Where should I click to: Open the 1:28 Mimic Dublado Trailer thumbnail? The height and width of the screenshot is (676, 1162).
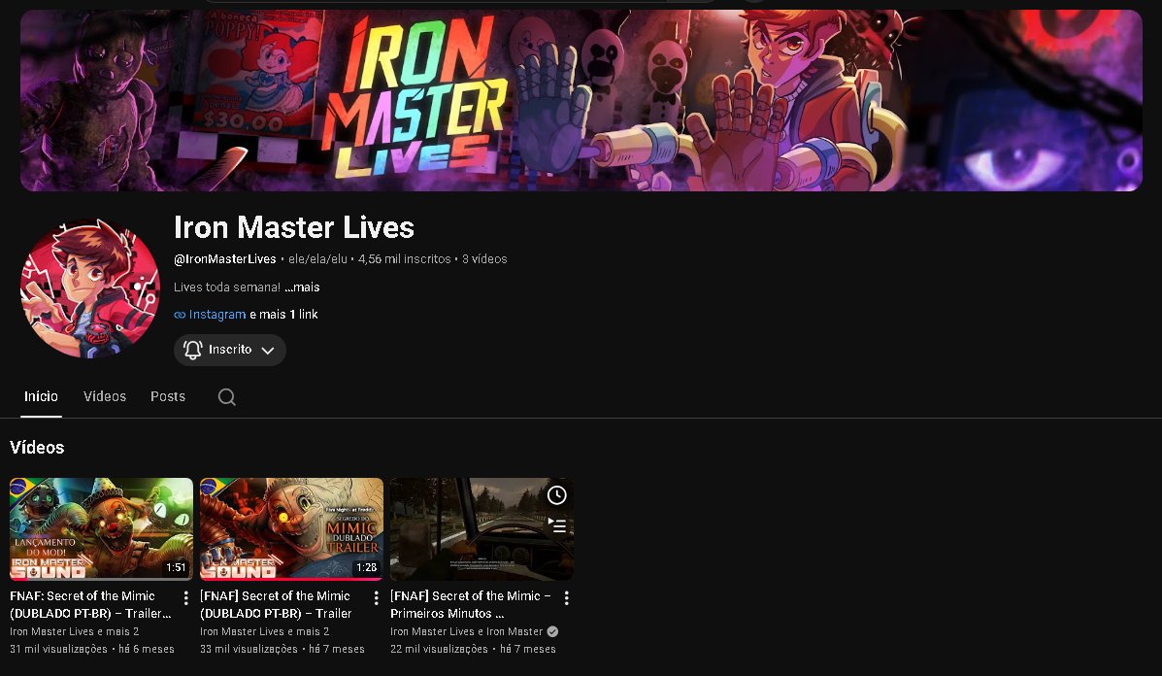[292, 528]
